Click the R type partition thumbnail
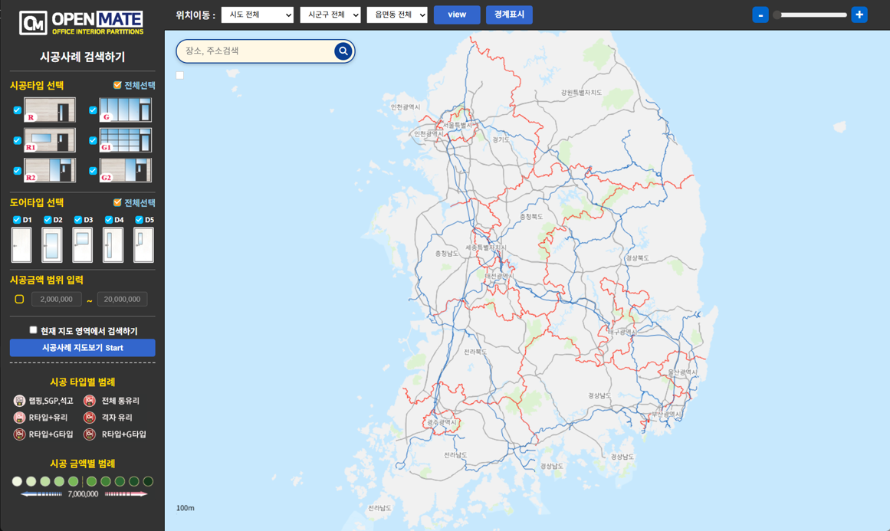This screenshot has height=531, width=890. [x=50, y=110]
